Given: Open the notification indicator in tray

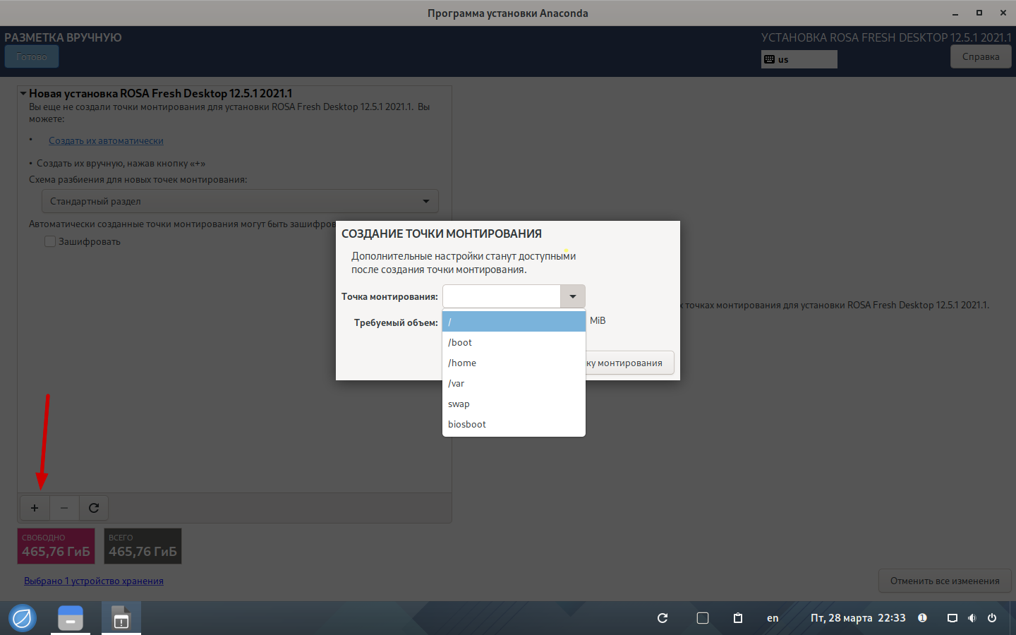Looking at the screenshot, I should [x=922, y=618].
